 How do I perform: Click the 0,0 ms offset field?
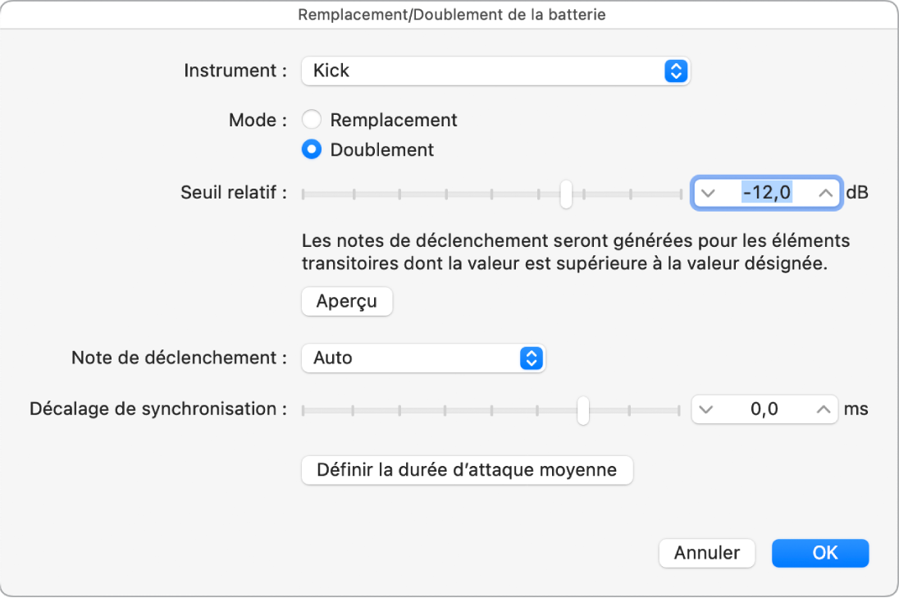click(x=764, y=409)
